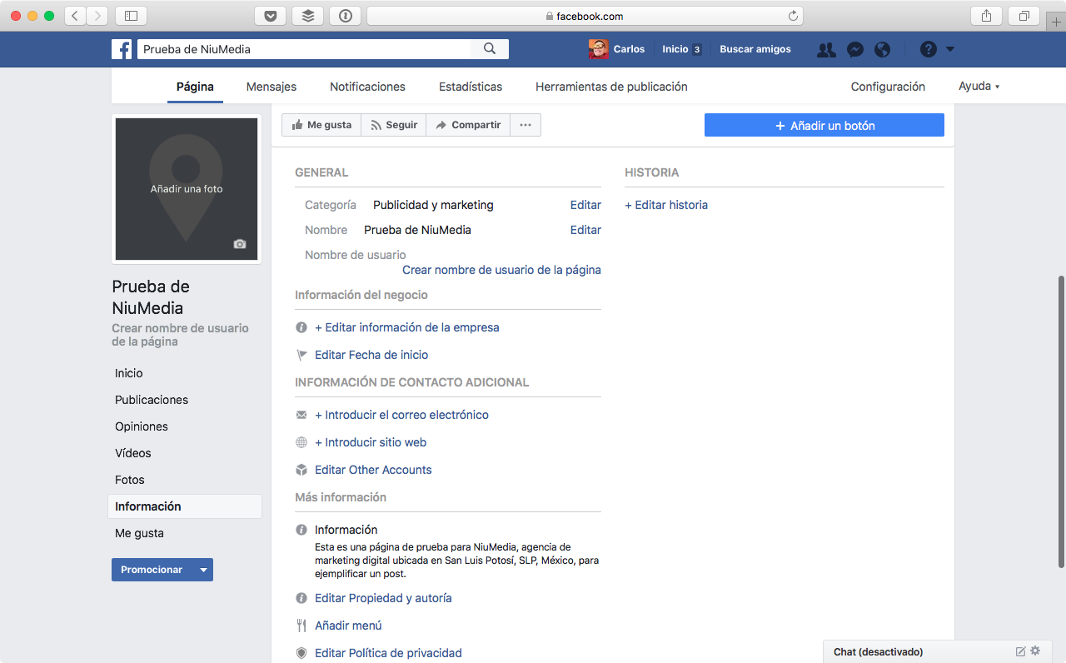Click Buscar amigos in top bar

(755, 49)
